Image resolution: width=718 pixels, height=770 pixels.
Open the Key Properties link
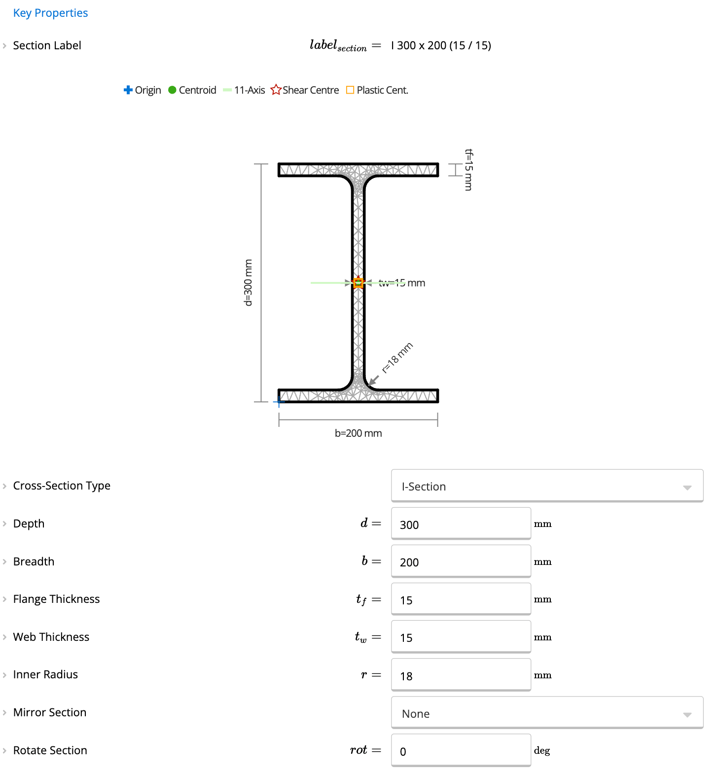tap(50, 13)
